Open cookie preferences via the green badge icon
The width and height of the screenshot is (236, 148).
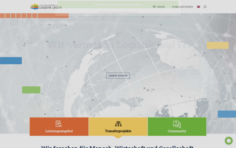(x=229, y=141)
